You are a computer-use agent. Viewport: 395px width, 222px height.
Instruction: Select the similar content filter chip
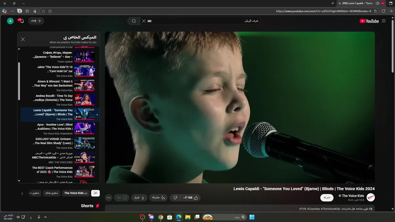(x=52, y=193)
